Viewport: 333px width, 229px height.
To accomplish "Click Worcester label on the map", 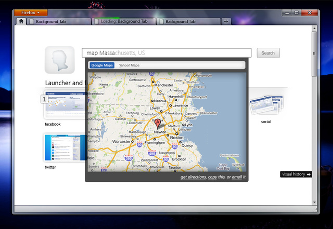I will (x=121, y=141).
